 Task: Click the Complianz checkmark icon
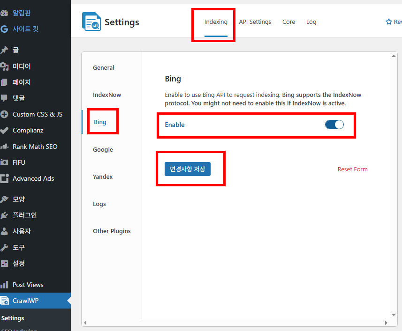coord(4,130)
